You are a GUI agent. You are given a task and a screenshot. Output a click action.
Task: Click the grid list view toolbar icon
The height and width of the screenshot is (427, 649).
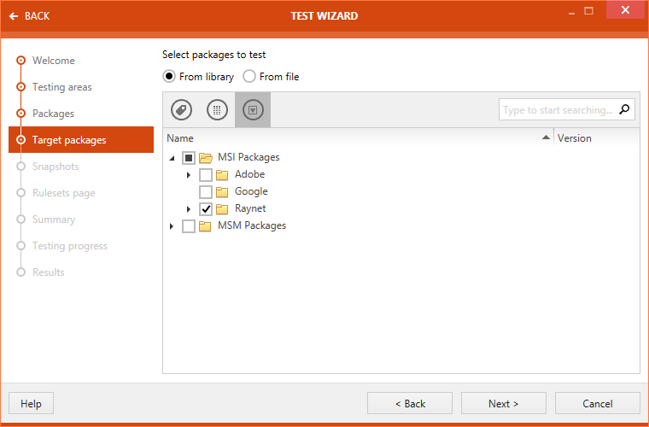click(217, 110)
